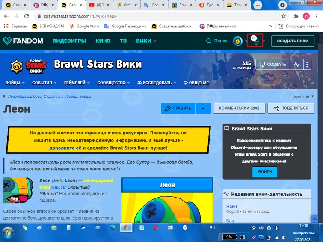Open the Windows Start button
Image resolution: width=323 pixels, height=242 pixels.
pyautogui.click(x=8, y=232)
